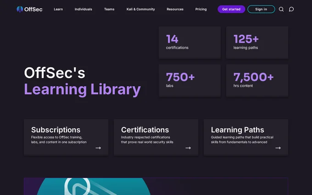This screenshot has width=312, height=195.
Task: Select the 125+ learning paths stat tile
Action: coord(257,42)
